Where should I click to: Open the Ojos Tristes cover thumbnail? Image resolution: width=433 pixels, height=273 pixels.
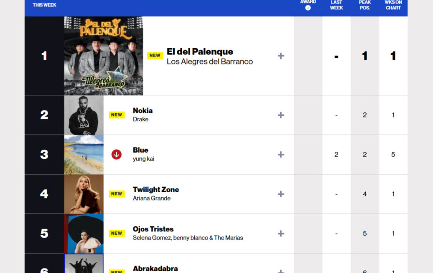[x=84, y=234]
